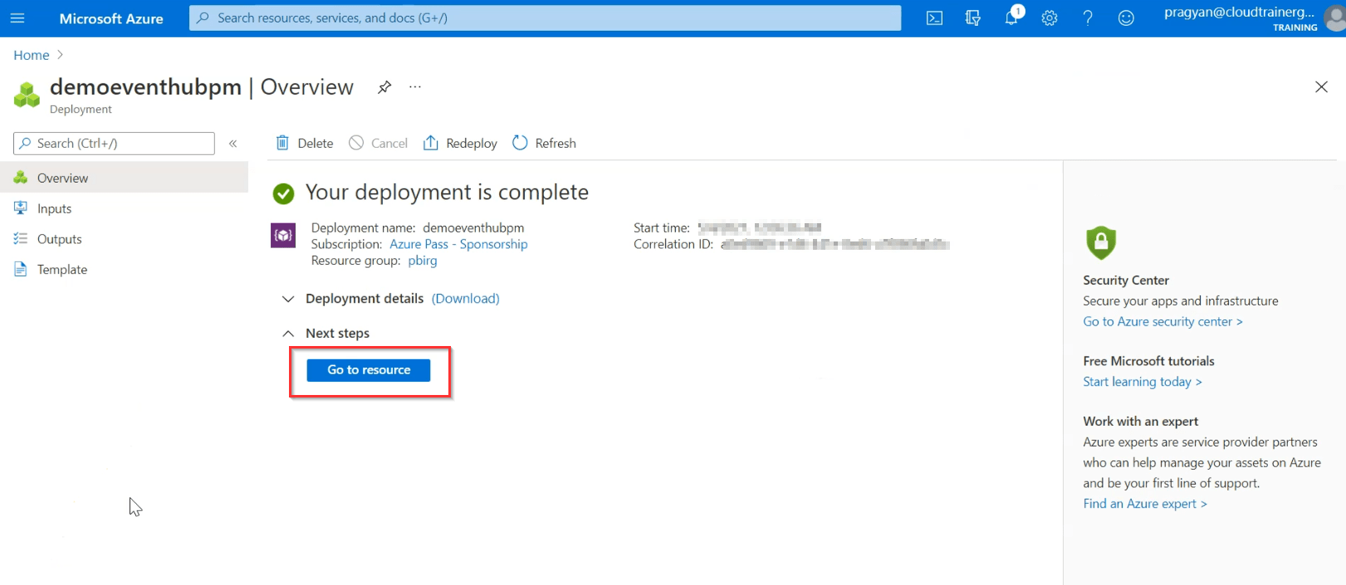
Task: Open the Azure portal hamburger menu
Action: point(17,18)
